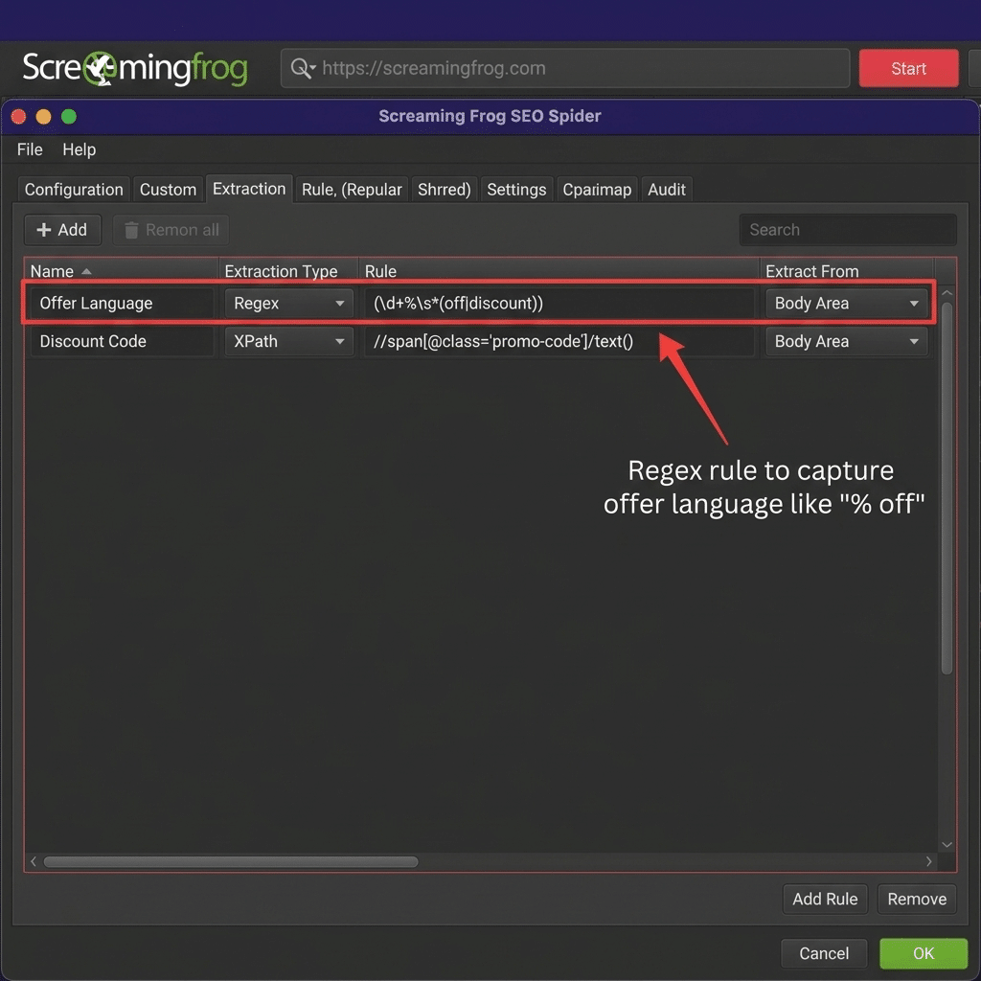This screenshot has width=981, height=981.
Task: Close the window with red button
Action: (18, 116)
